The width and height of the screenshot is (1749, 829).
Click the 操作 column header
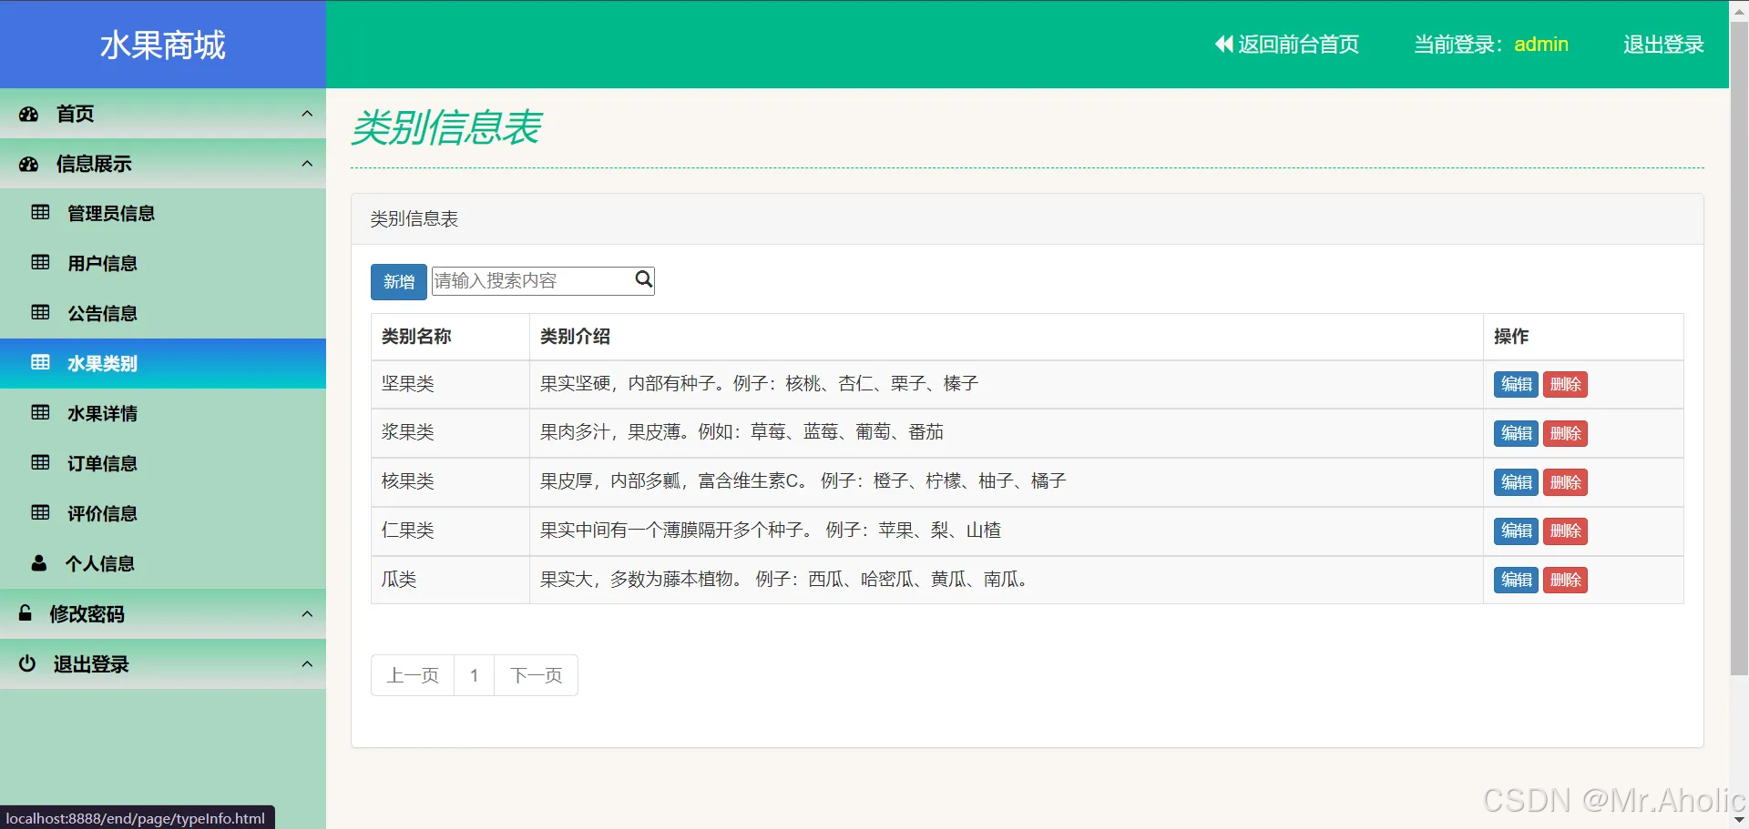[x=1583, y=337]
